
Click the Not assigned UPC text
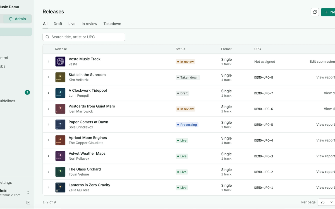point(265,62)
